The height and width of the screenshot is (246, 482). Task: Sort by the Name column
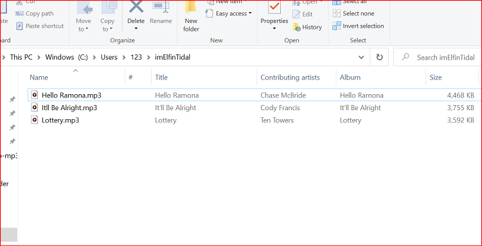(76, 78)
